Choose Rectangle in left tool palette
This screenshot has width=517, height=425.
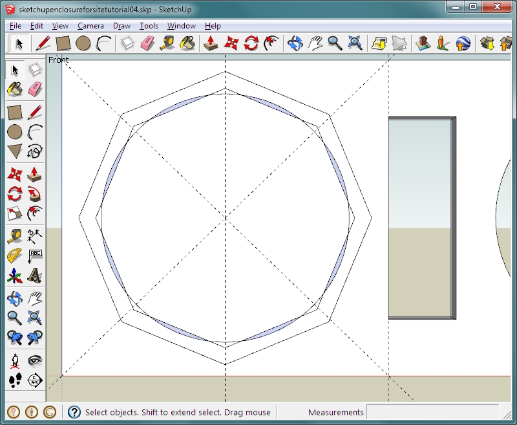point(15,113)
